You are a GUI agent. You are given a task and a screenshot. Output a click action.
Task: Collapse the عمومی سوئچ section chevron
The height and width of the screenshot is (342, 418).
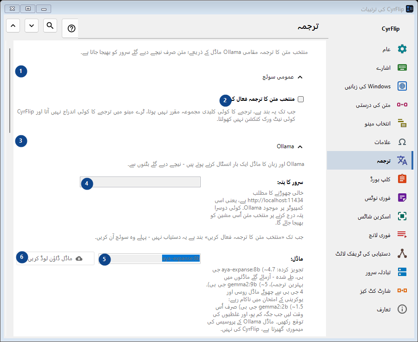(300, 77)
